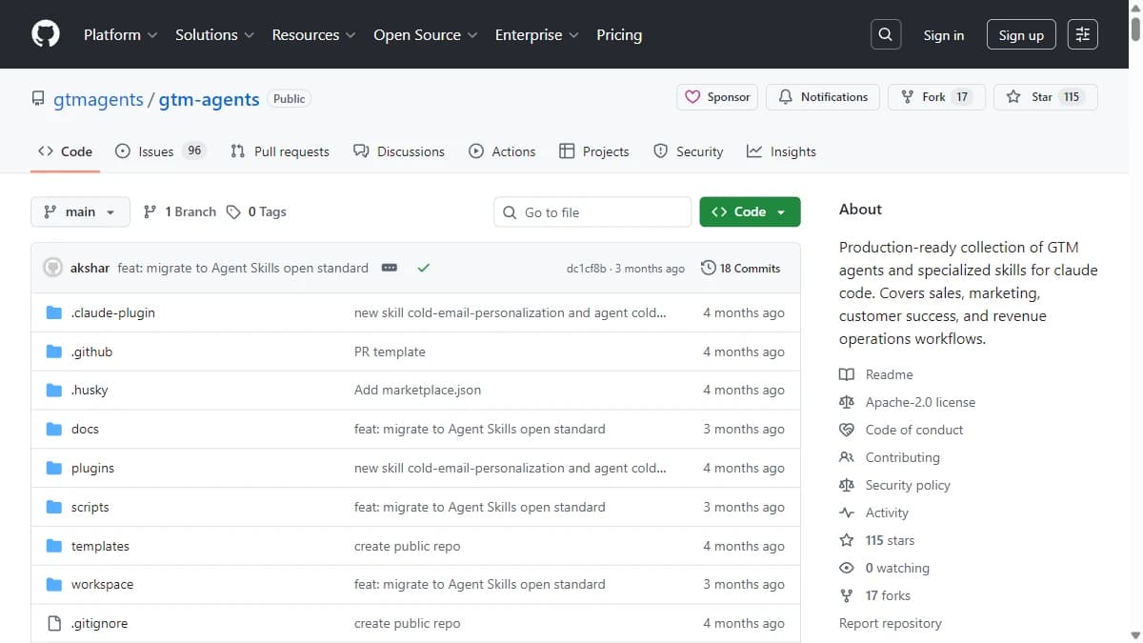The height and width of the screenshot is (643, 1143).
Task: Expand the Open Source menu
Action: pos(426,34)
